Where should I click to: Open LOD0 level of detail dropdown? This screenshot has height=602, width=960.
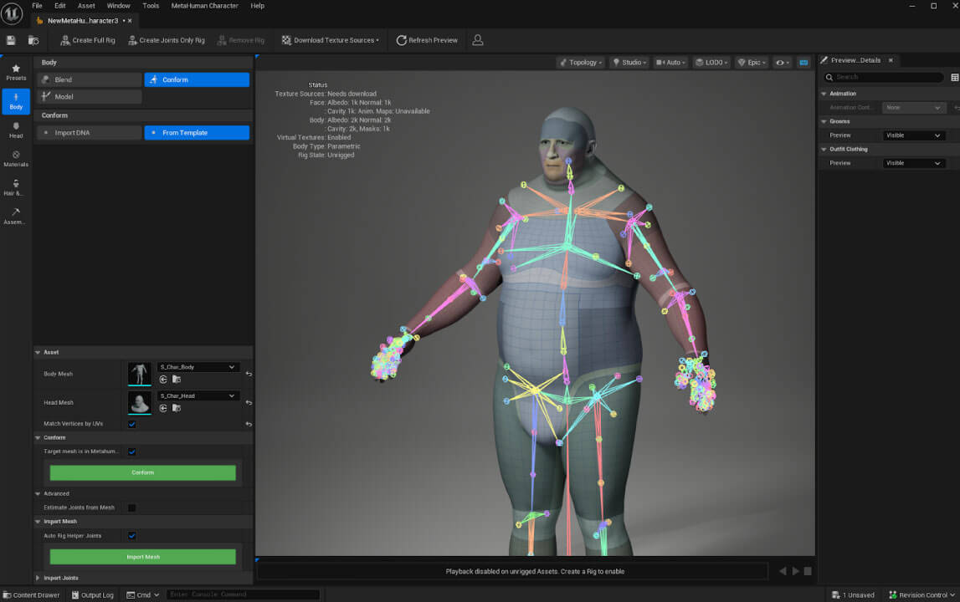click(x=711, y=63)
